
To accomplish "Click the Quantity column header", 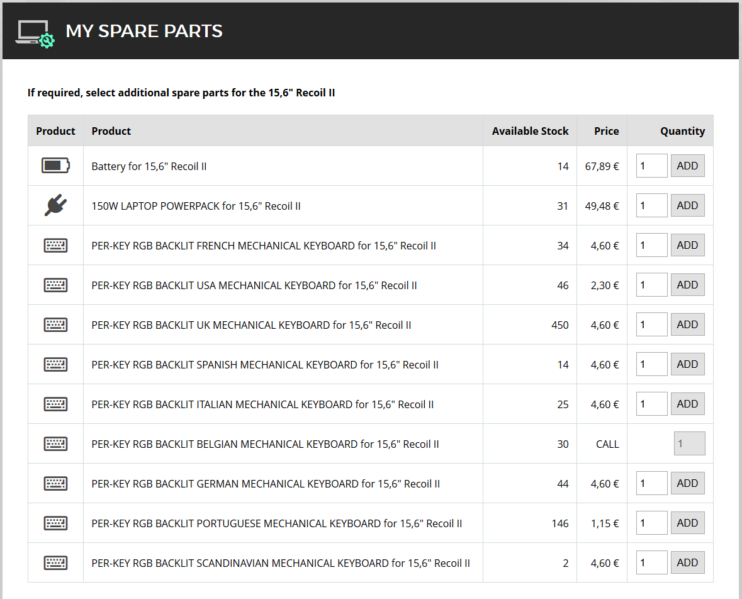I will coord(682,131).
